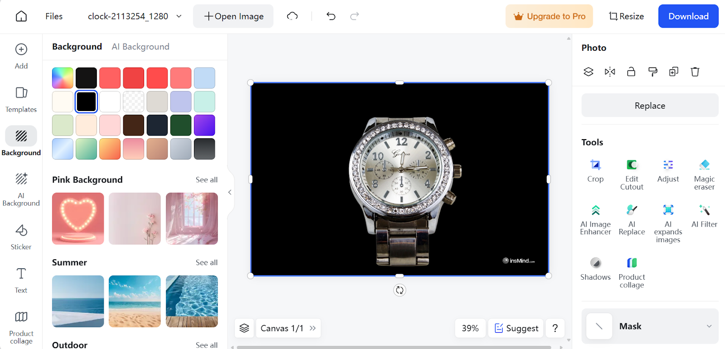Select the Magic eraser tool

click(704, 175)
